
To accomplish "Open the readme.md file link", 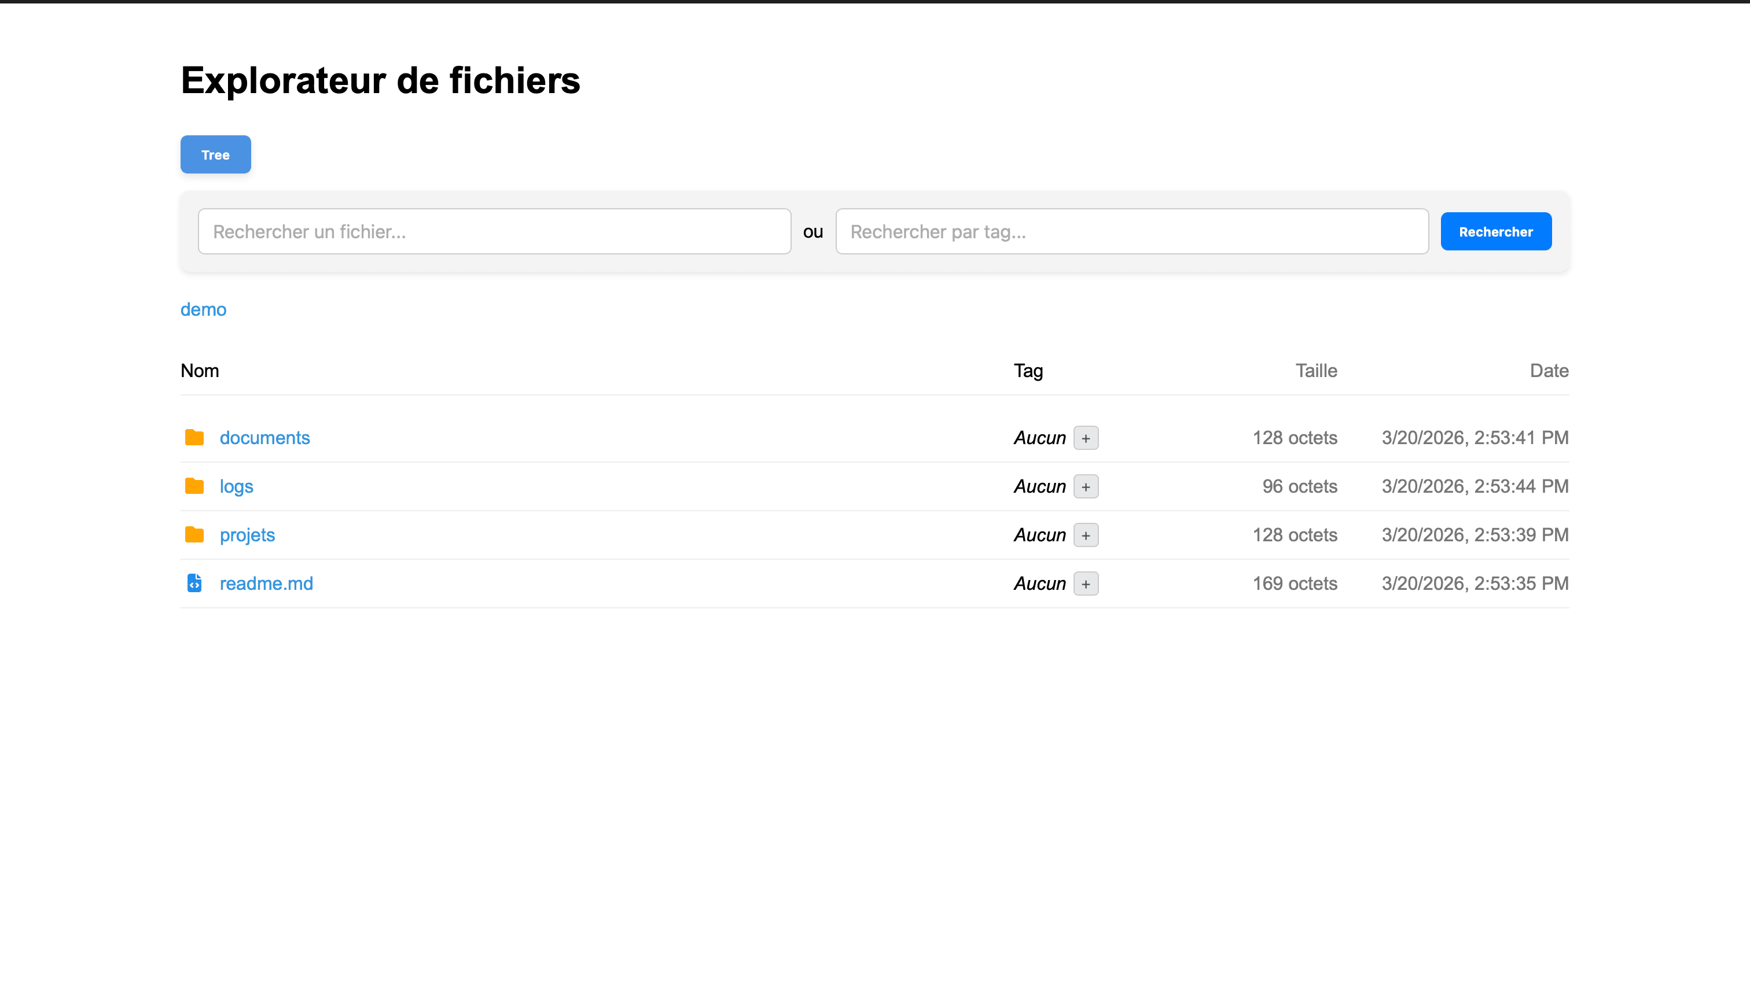I will tap(266, 584).
